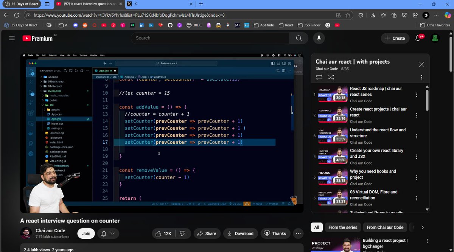Open the 3DDC bookmark
Image resolution: width=454 pixels, height=252 pixels.
click(x=194, y=25)
